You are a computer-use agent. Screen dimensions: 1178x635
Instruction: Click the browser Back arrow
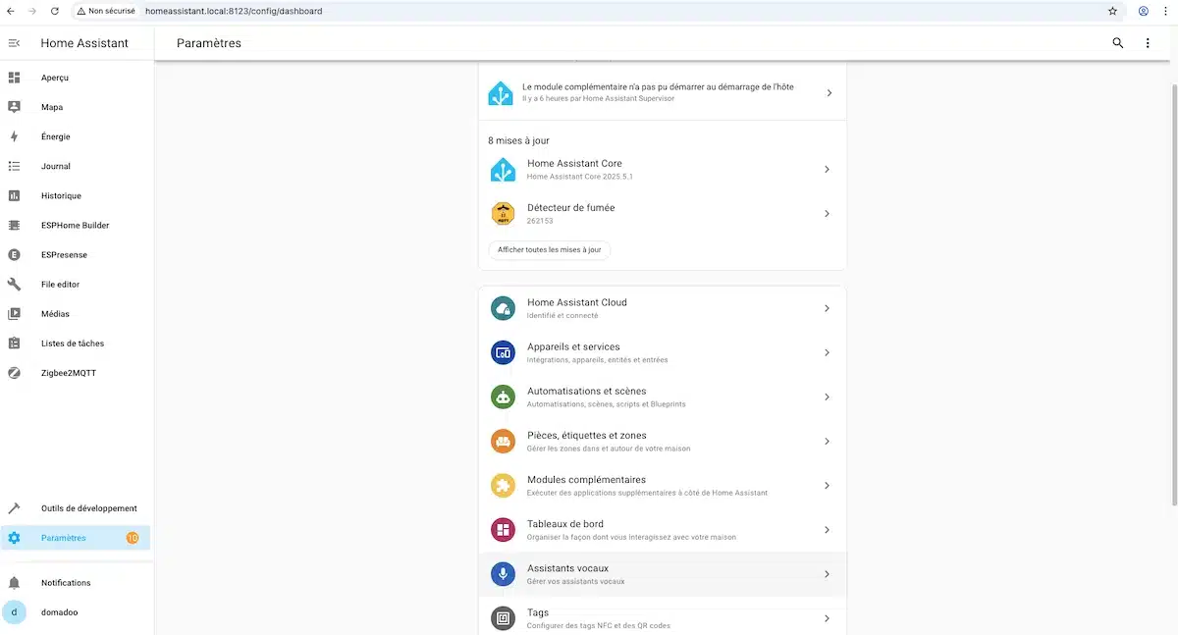pos(11,11)
